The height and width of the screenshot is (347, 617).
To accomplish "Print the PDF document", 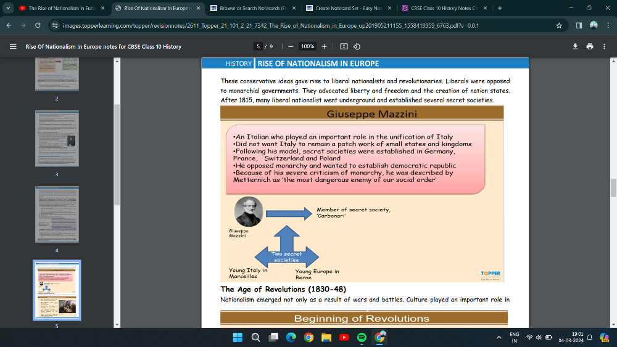I will pyautogui.click(x=590, y=46).
